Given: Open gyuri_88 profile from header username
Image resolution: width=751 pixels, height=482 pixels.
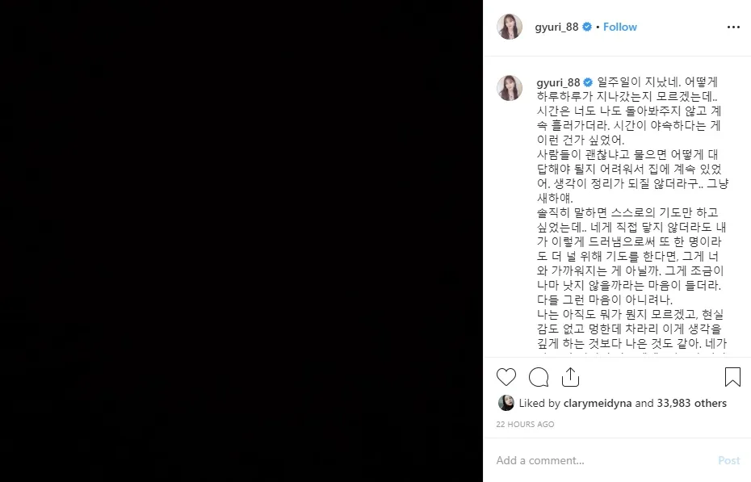Looking at the screenshot, I should click(556, 27).
